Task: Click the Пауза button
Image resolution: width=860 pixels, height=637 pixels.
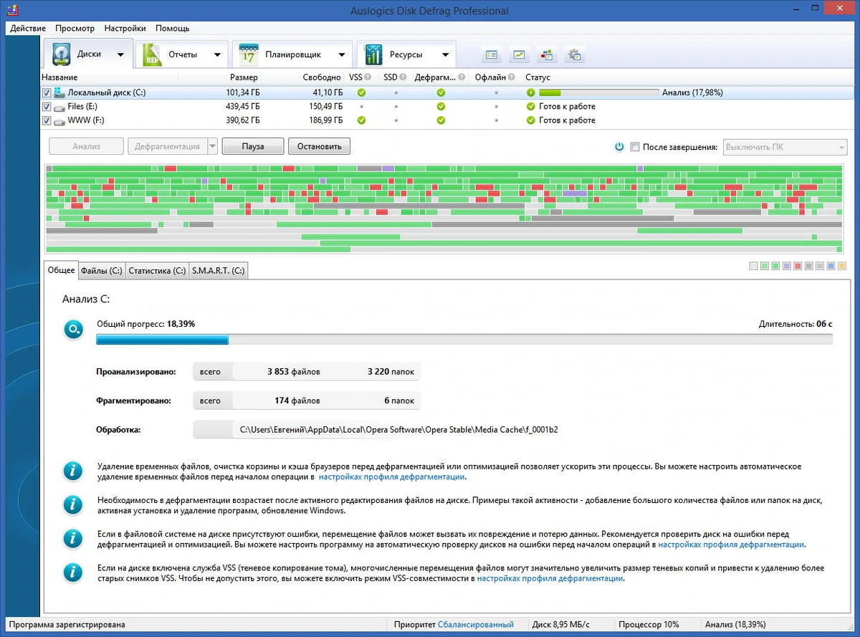Action: [253, 146]
